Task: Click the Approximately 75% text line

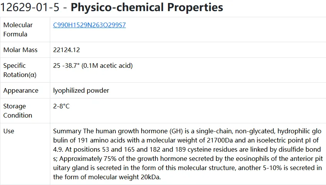Action: [x=188, y=159]
